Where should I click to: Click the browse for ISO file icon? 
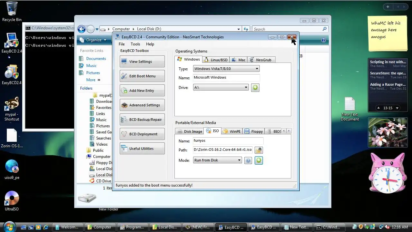click(x=259, y=150)
